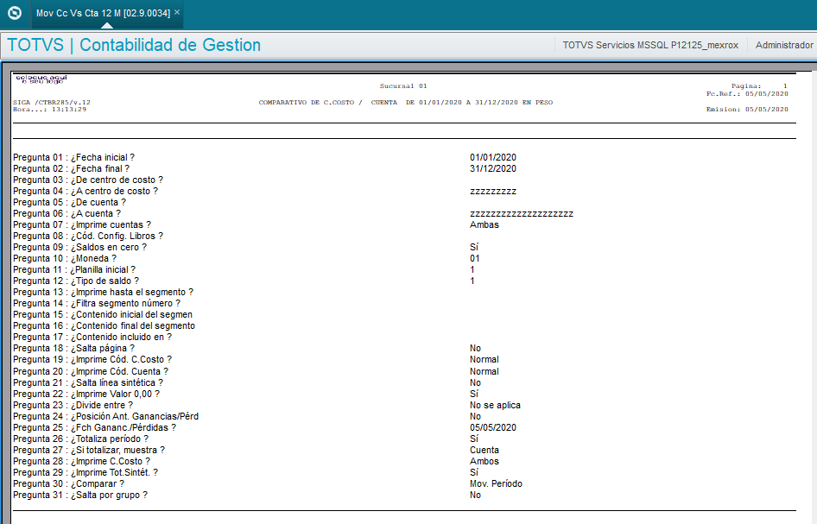Screen dimensions: 817x524
Task: Click the long zzzzzzzzzzzzzzzzzzzz account value
Action: pyautogui.click(x=522, y=213)
